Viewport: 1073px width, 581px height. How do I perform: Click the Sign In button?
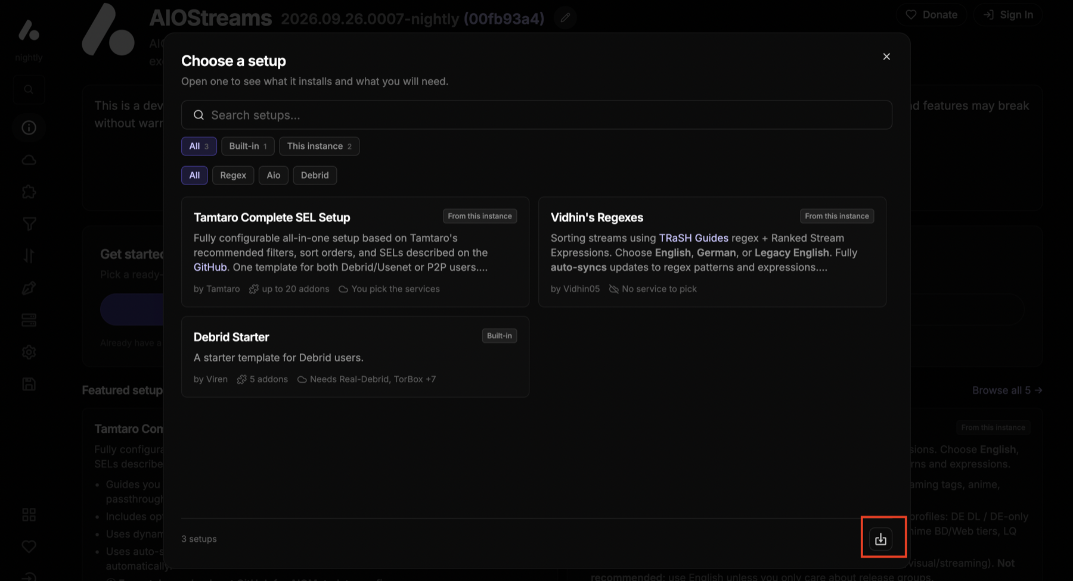pyautogui.click(x=1008, y=15)
